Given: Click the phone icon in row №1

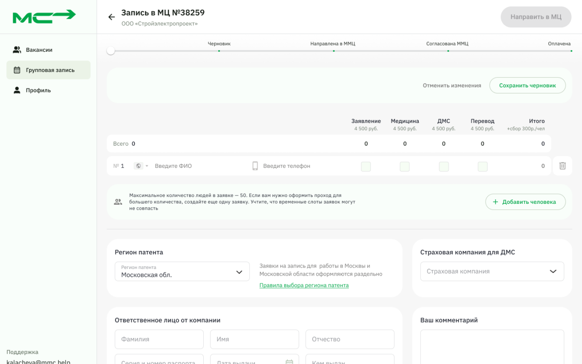Looking at the screenshot, I should coord(255,166).
